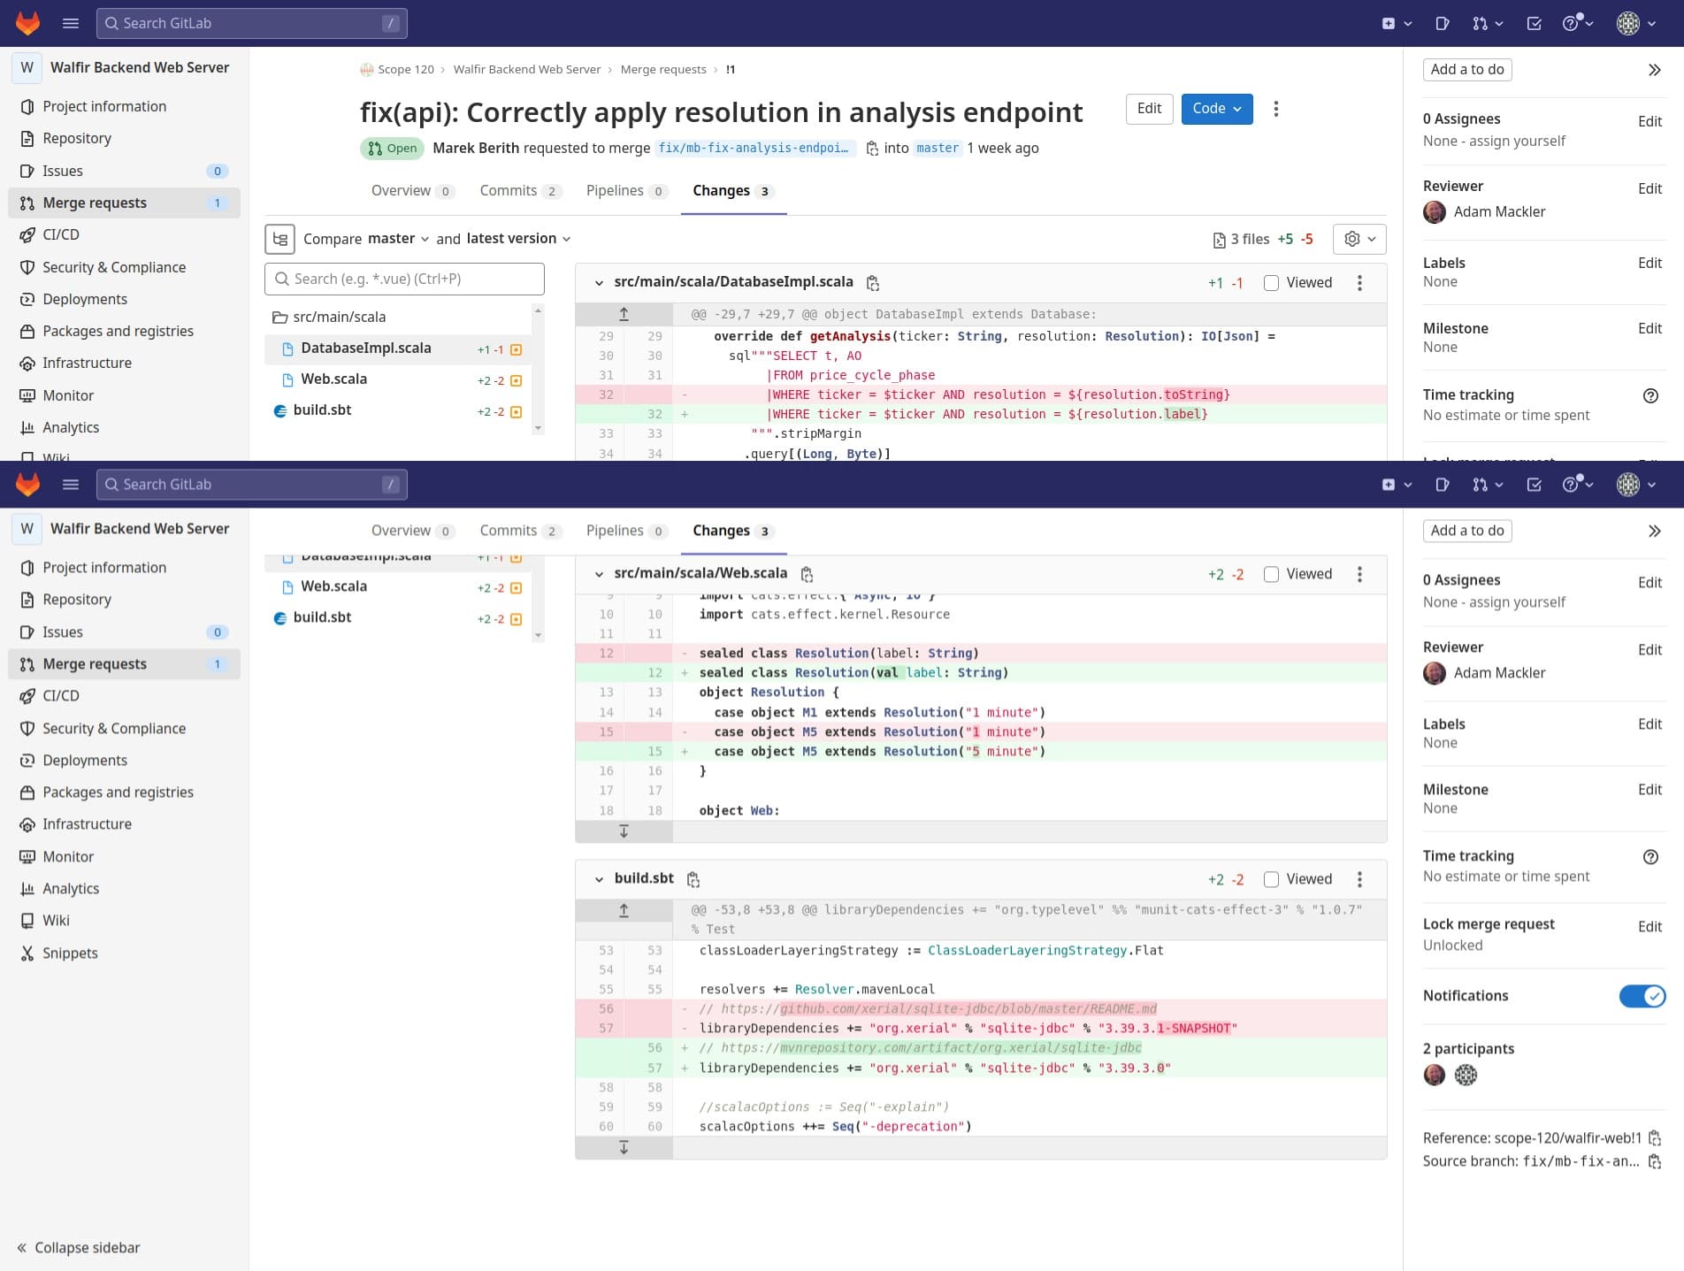Viewport: 1684px width, 1271px height.
Task: Open source branch link fix/mb-fix-analysis-endpoi…
Action: click(754, 149)
